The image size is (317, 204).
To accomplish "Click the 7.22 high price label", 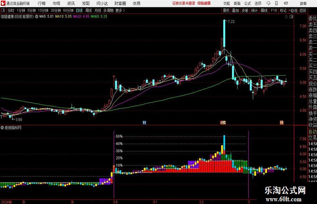I will click(231, 22).
